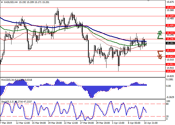This screenshot has height=125, width=175.
Task: Select the 15.609 resistance price label
Action: (x=170, y=7)
